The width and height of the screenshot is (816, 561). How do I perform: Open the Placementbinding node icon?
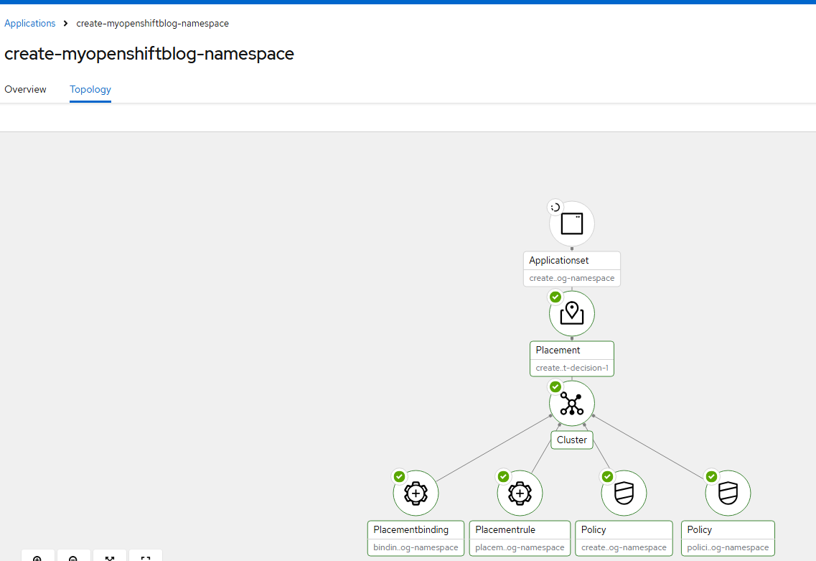click(x=416, y=493)
